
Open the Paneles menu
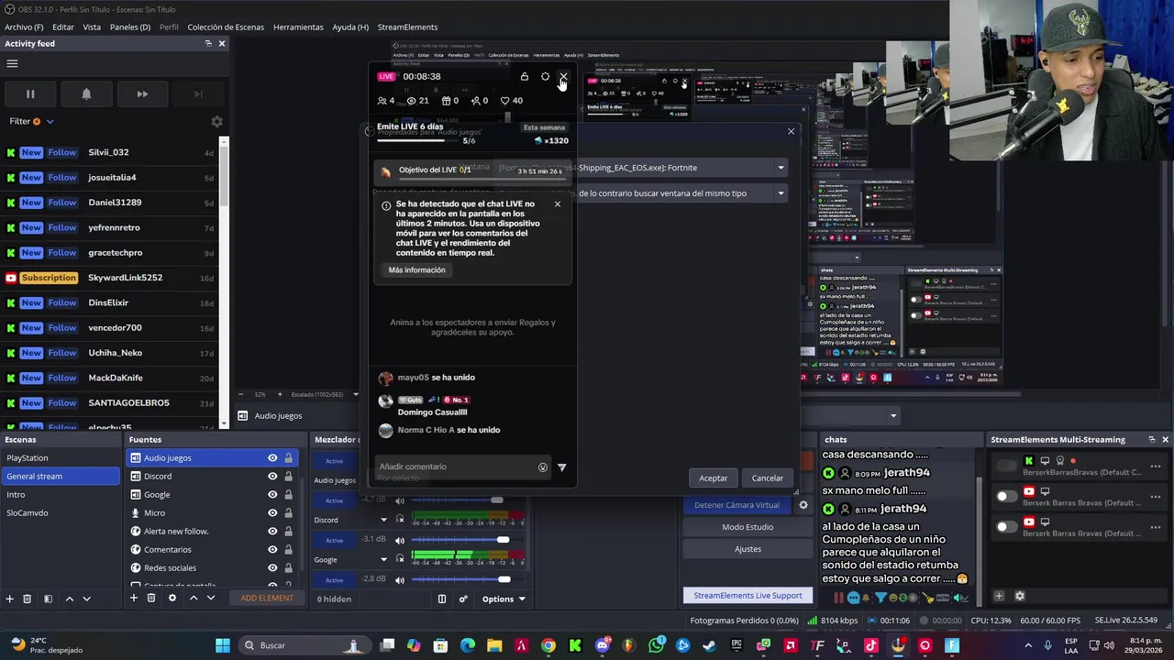click(130, 27)
